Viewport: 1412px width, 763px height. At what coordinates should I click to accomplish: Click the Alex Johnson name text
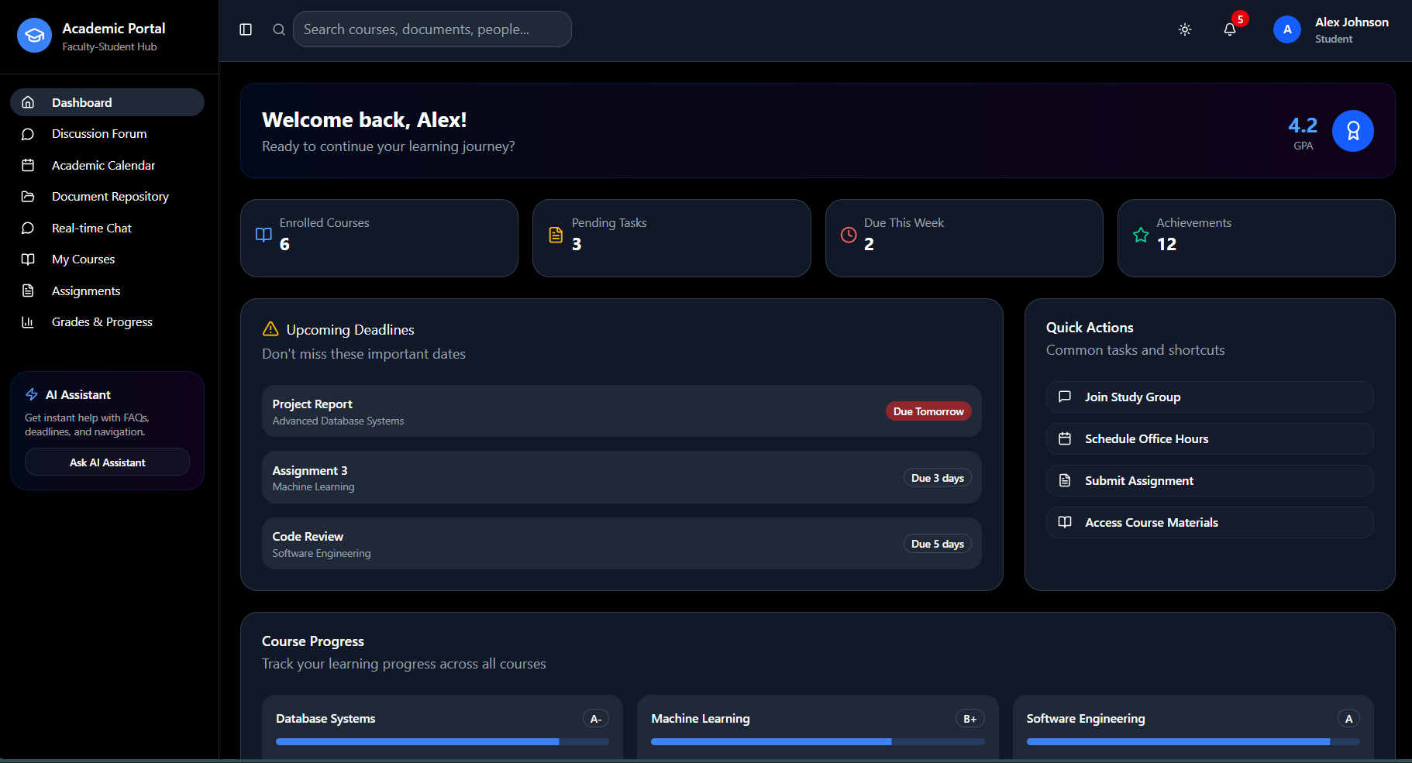(1352, 22)
